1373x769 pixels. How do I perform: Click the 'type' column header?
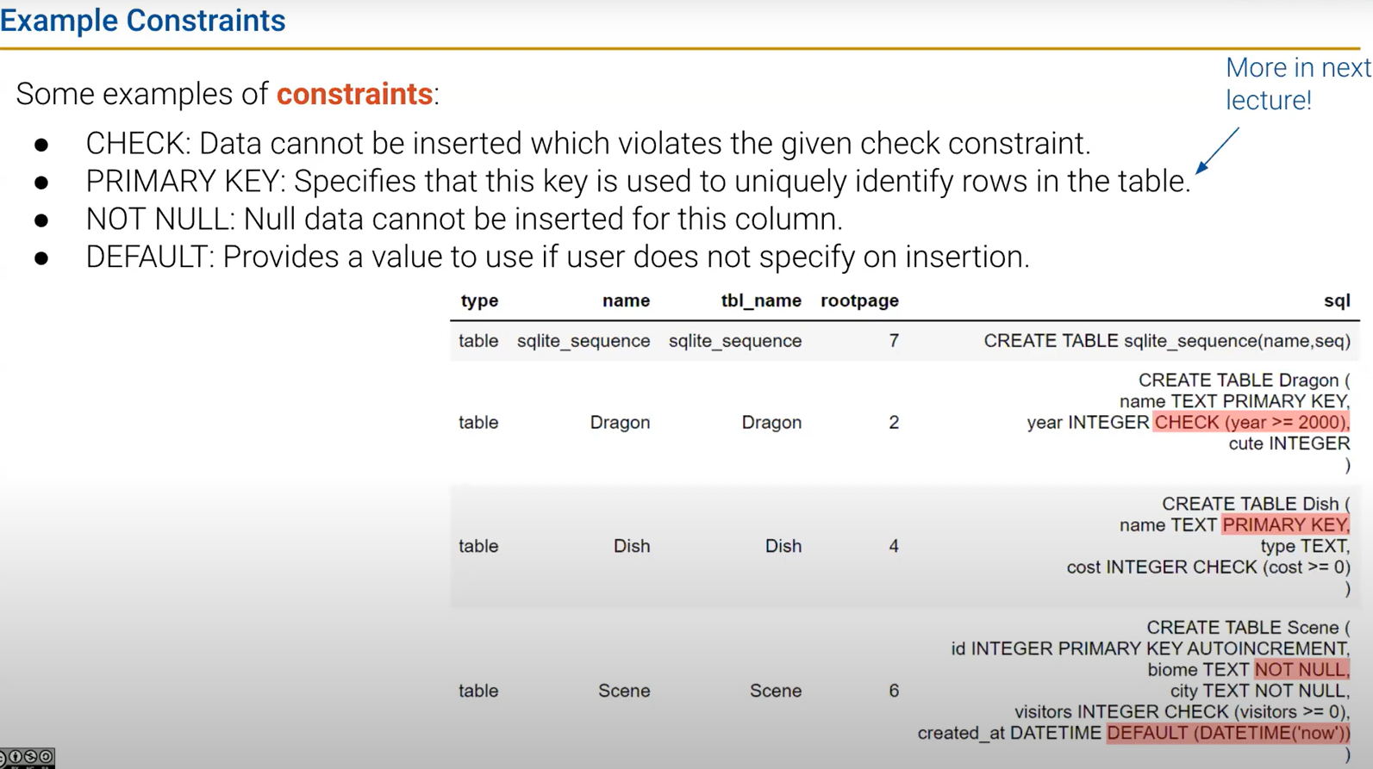click(x=479, y=301)
